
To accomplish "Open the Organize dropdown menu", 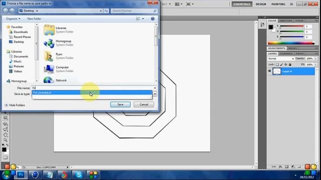I will point(13,18).
